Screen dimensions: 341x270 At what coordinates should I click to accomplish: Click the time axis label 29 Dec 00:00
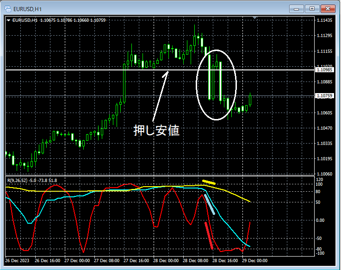254,261
